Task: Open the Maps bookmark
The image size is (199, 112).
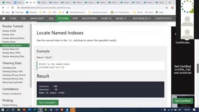Action: coord(160,12)
